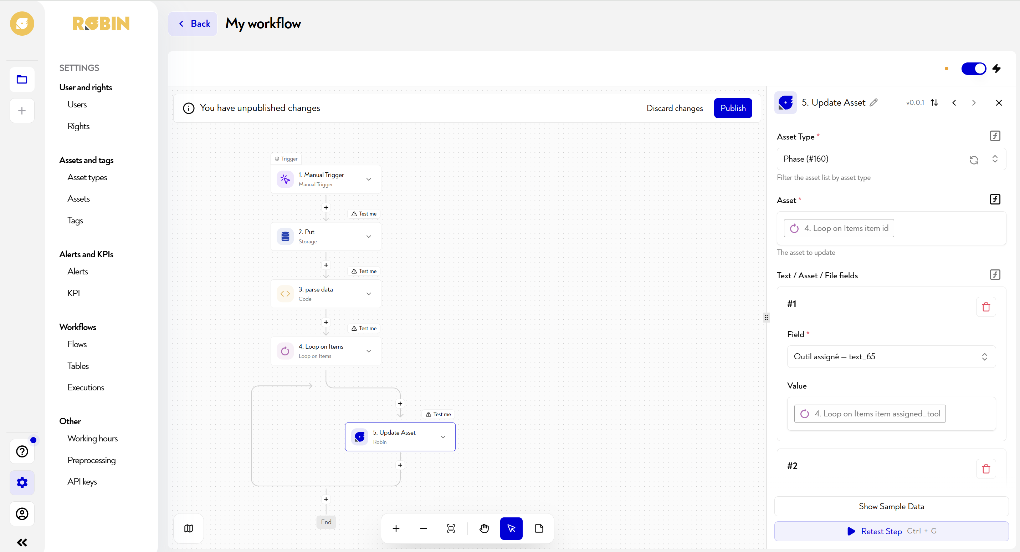Open Rights settings page

[x=78, y=126]
